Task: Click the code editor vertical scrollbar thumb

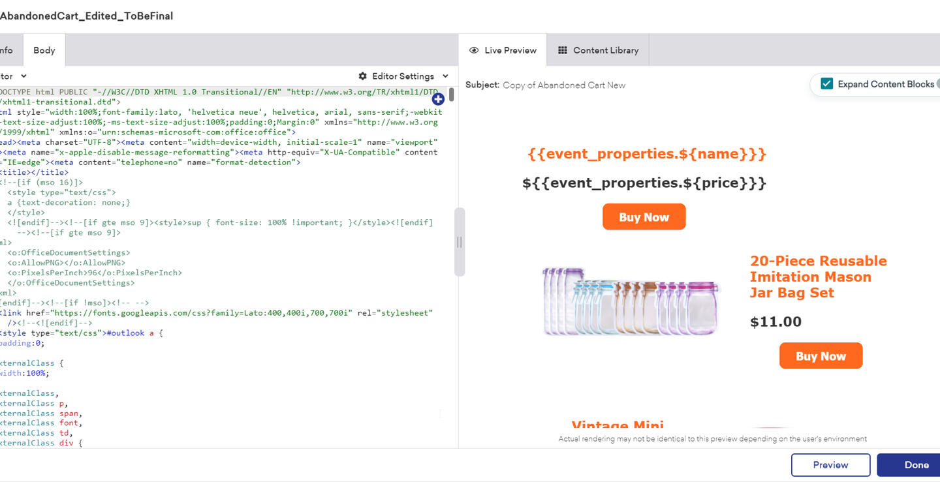Action: point(451,95)
